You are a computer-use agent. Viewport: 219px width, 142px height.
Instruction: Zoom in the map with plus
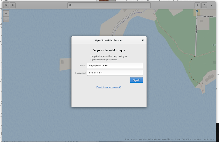tap(6, 14)
